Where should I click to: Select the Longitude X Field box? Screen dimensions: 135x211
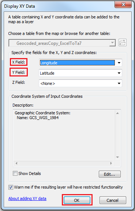click(78, 63)
